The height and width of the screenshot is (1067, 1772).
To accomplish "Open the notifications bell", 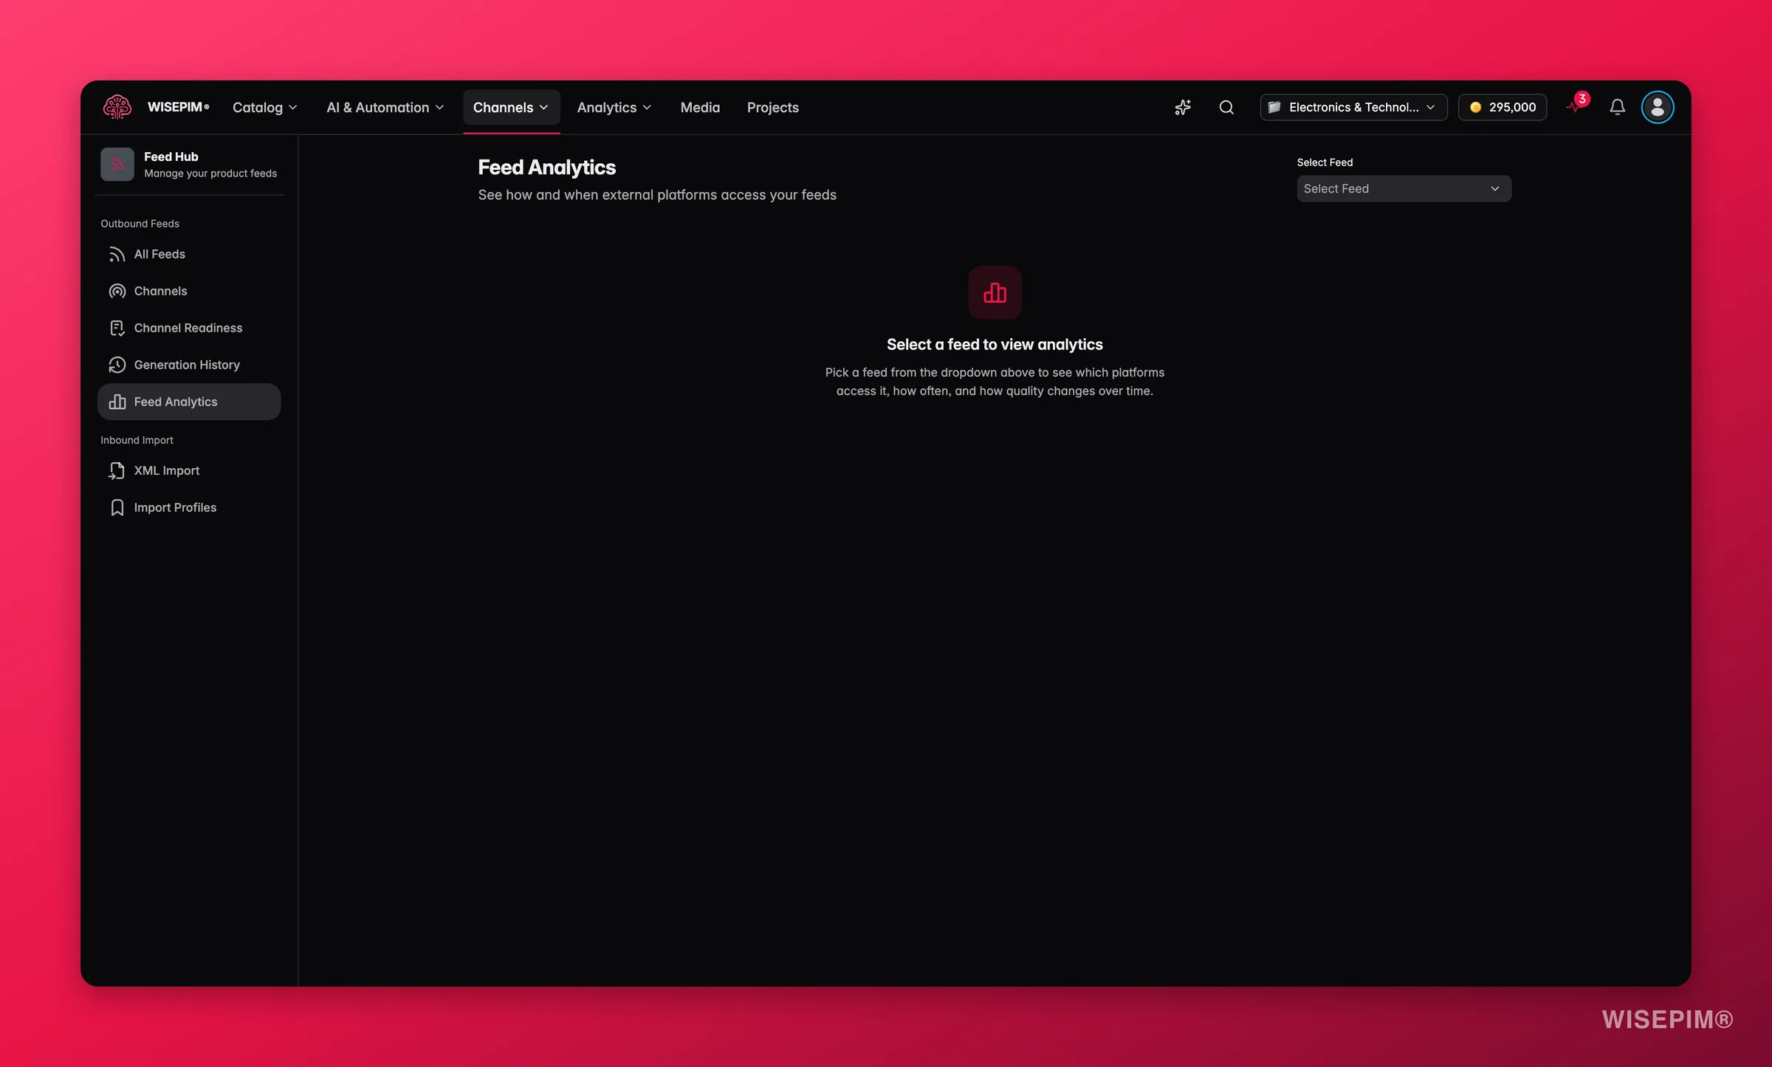I will coord(1617,107).
